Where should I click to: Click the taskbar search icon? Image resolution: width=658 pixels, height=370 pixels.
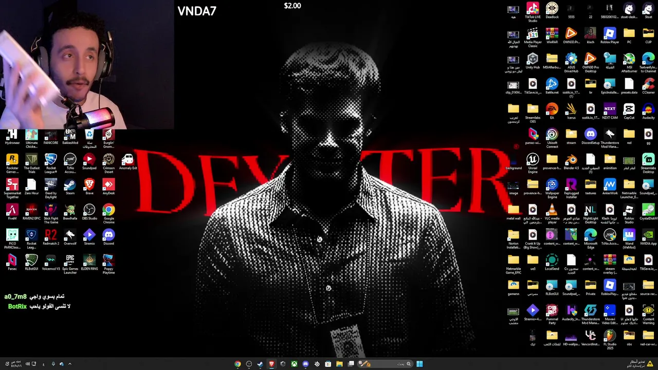pos(409,364)
